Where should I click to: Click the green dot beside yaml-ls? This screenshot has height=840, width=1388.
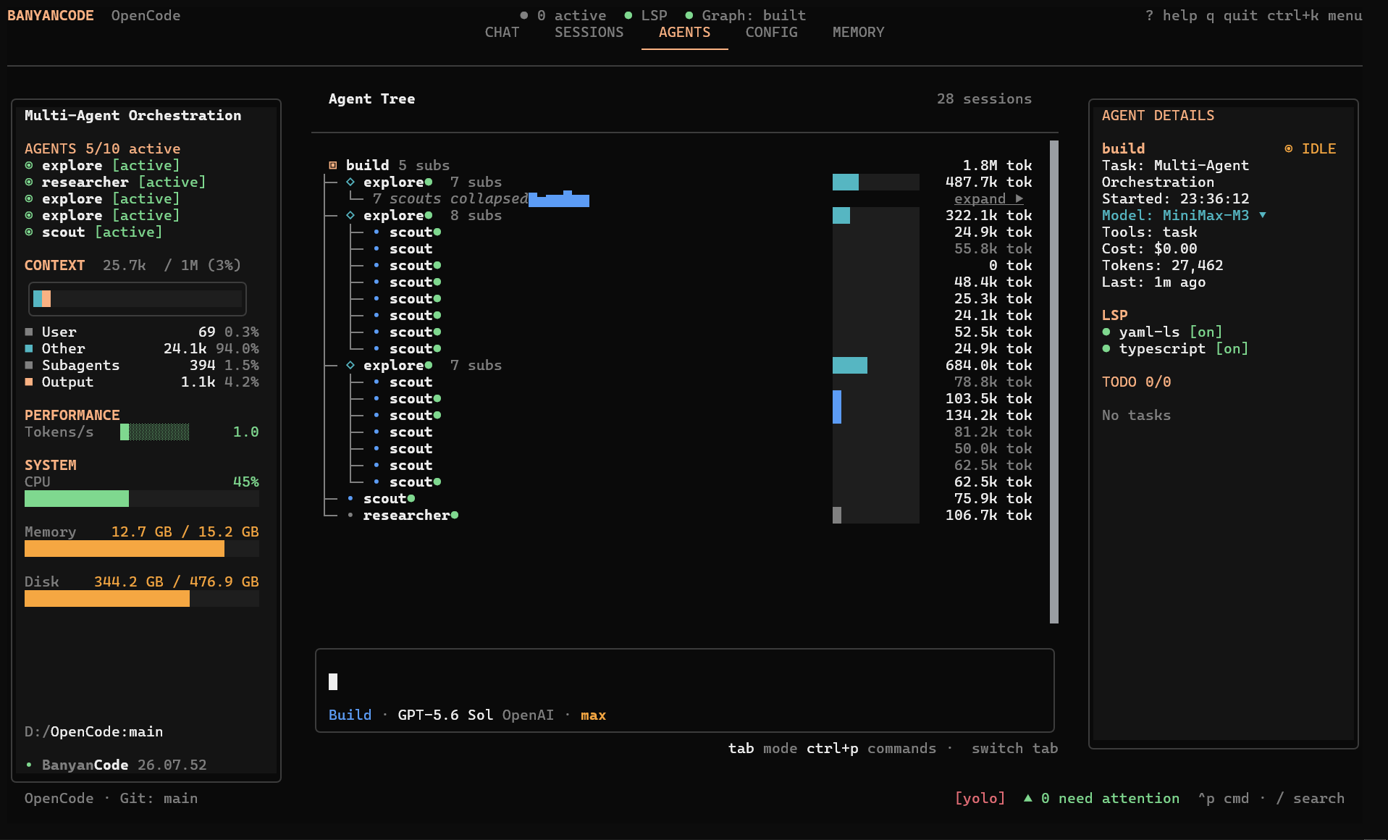click(x=1106, y=332)
